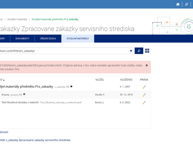Screen dimensions: 193x146
Task: Select the Studijní materiály tab
Action: (x=78, y=39)
